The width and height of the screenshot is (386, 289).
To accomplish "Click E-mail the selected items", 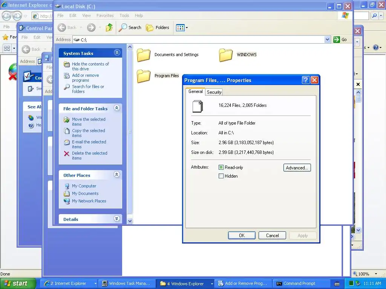I will 89,144.
